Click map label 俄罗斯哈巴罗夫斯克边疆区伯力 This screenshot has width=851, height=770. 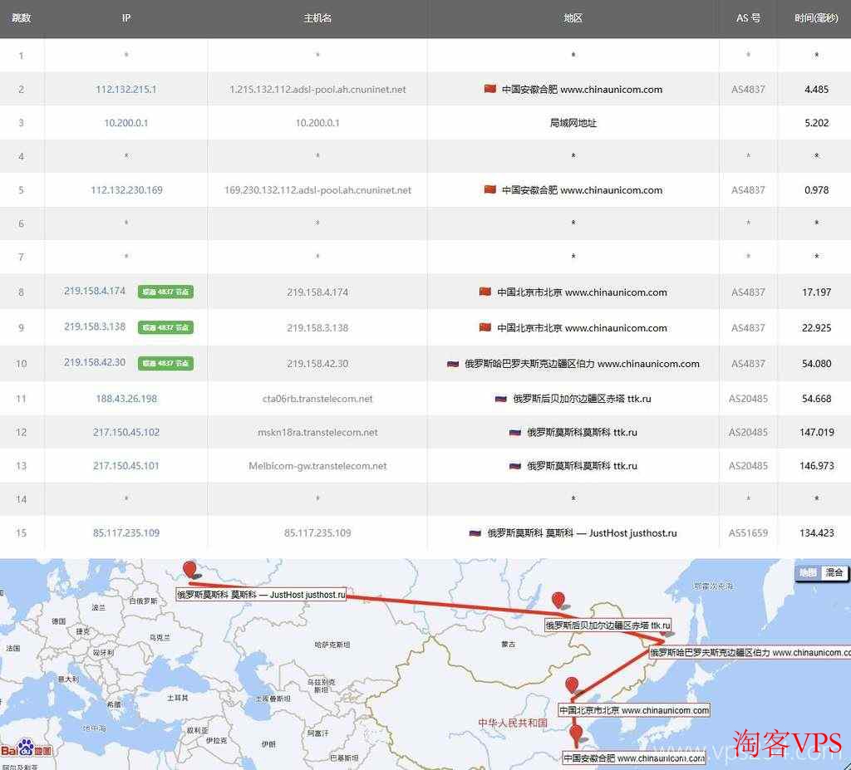tap(750, 653)
